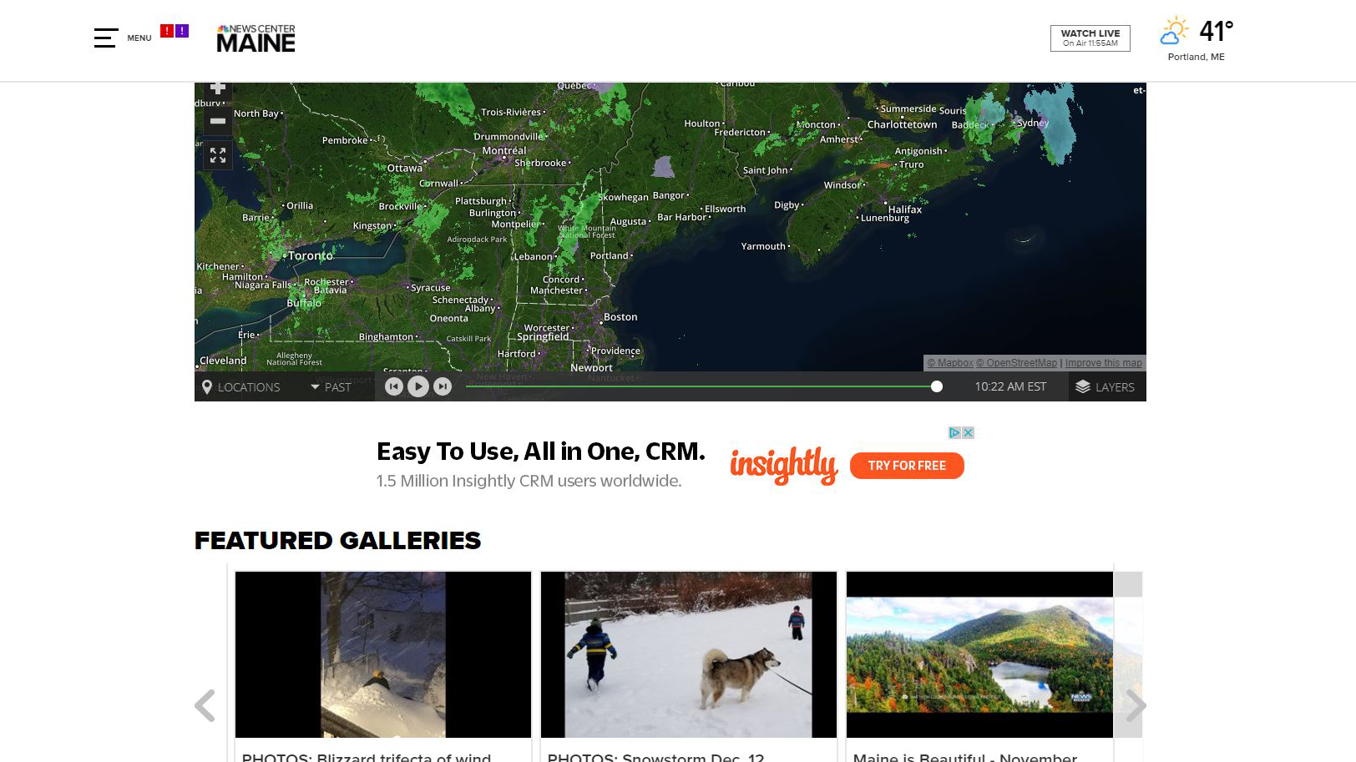Show previous featured galleries

click(x=205, y=706)
